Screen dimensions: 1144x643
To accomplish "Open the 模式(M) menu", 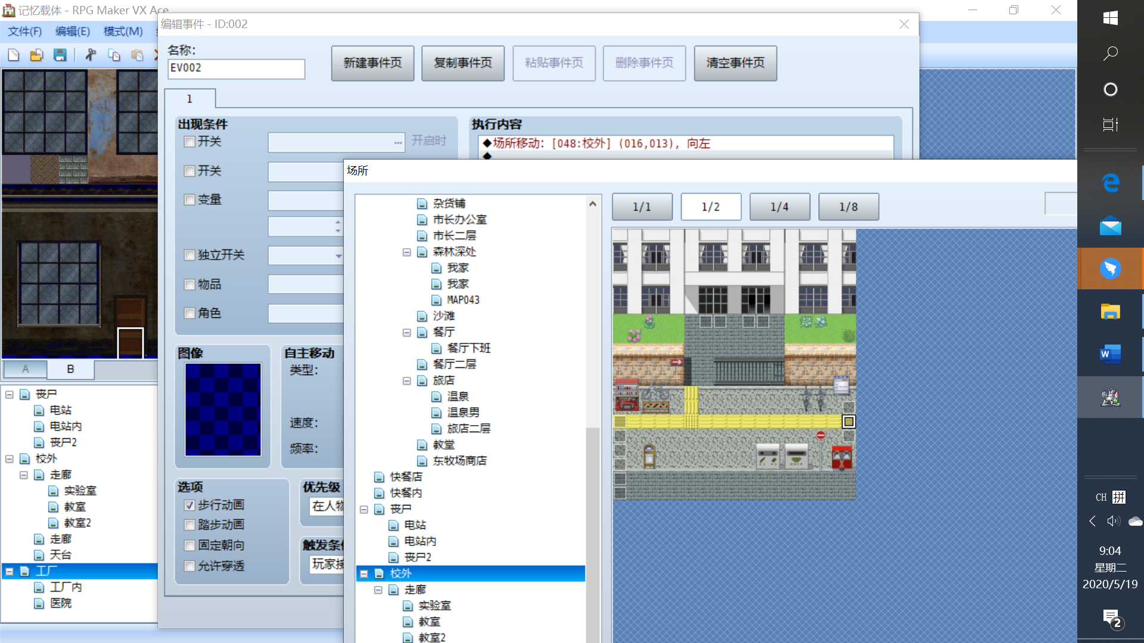I will point(123,32).
